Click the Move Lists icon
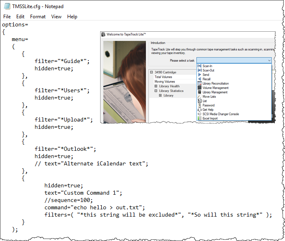The width and height of the screenshot is (285, 241). tap(199, 96)
